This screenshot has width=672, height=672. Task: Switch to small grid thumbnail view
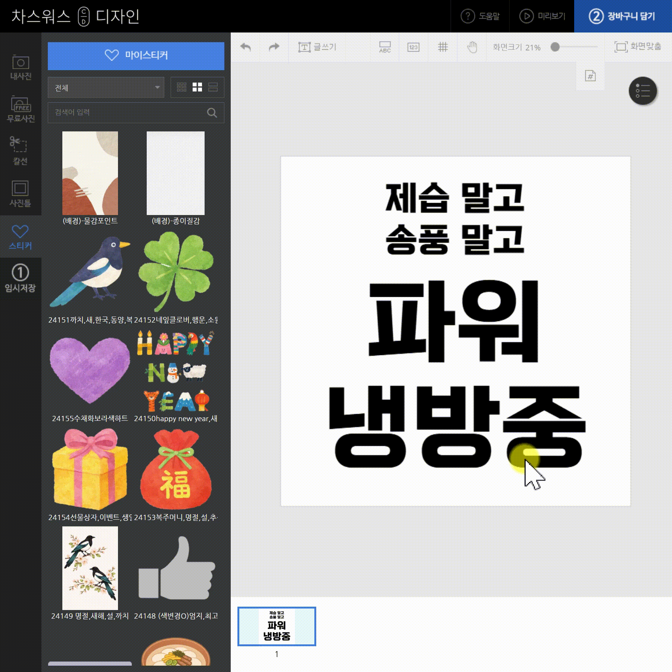[181, 87]
